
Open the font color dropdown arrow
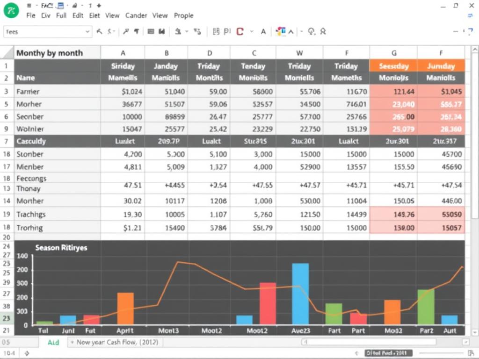(x=251, y=31)
